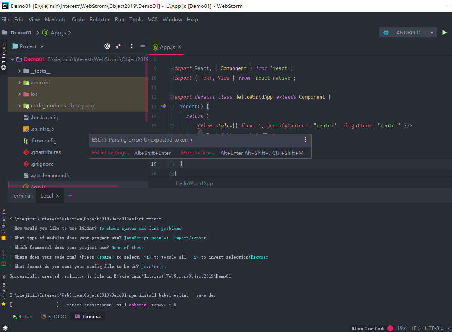Open the 6: TODO tool window

click(x=54, y=317)
